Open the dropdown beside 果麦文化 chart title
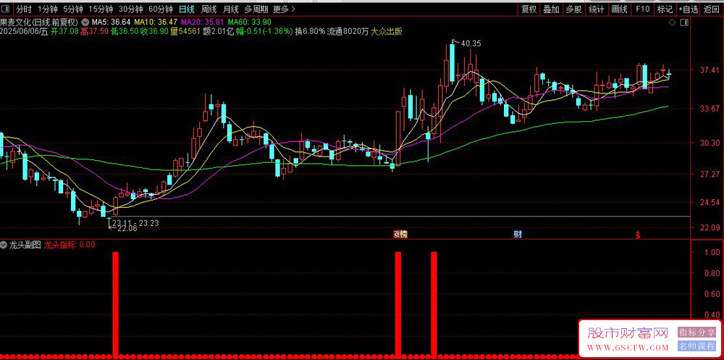724x360 pixels. (x=85, y=22)
